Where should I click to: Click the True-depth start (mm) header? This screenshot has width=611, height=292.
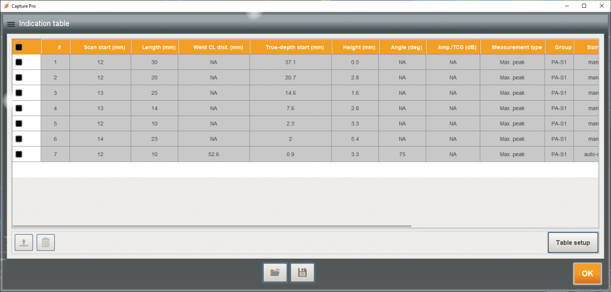pyautogui.click(x=291, y=47)
